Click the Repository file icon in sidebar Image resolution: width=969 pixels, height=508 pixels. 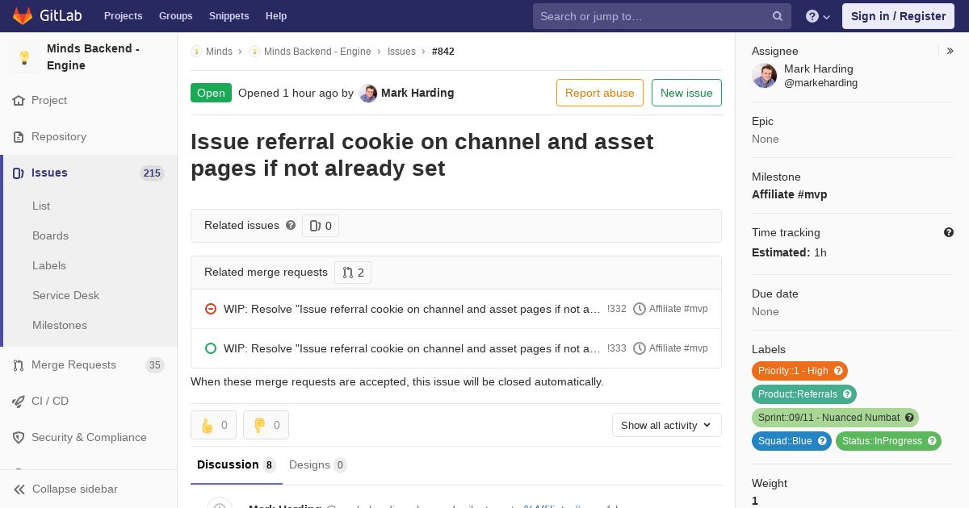click(x=19, y=137)
